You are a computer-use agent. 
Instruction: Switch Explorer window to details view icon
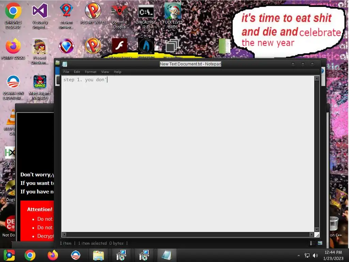click(x=313, y=243)
